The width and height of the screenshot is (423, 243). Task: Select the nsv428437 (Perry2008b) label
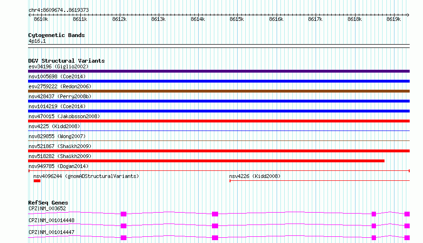(60, 96)
